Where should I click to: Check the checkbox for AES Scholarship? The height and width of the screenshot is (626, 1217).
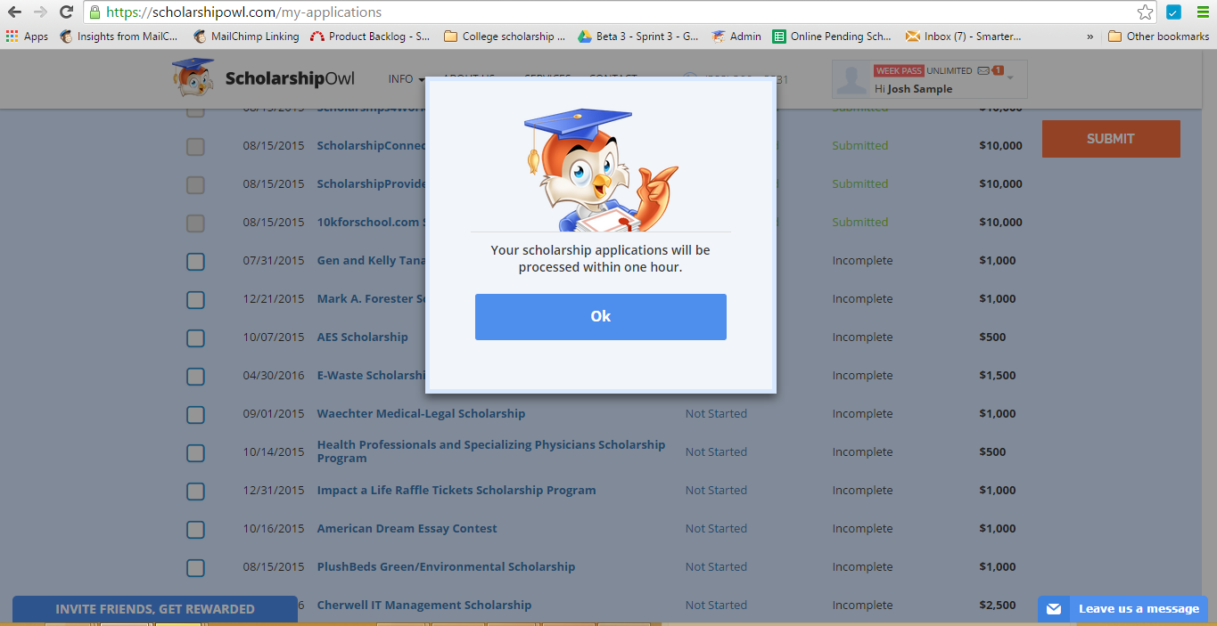[x=195, y=338]
